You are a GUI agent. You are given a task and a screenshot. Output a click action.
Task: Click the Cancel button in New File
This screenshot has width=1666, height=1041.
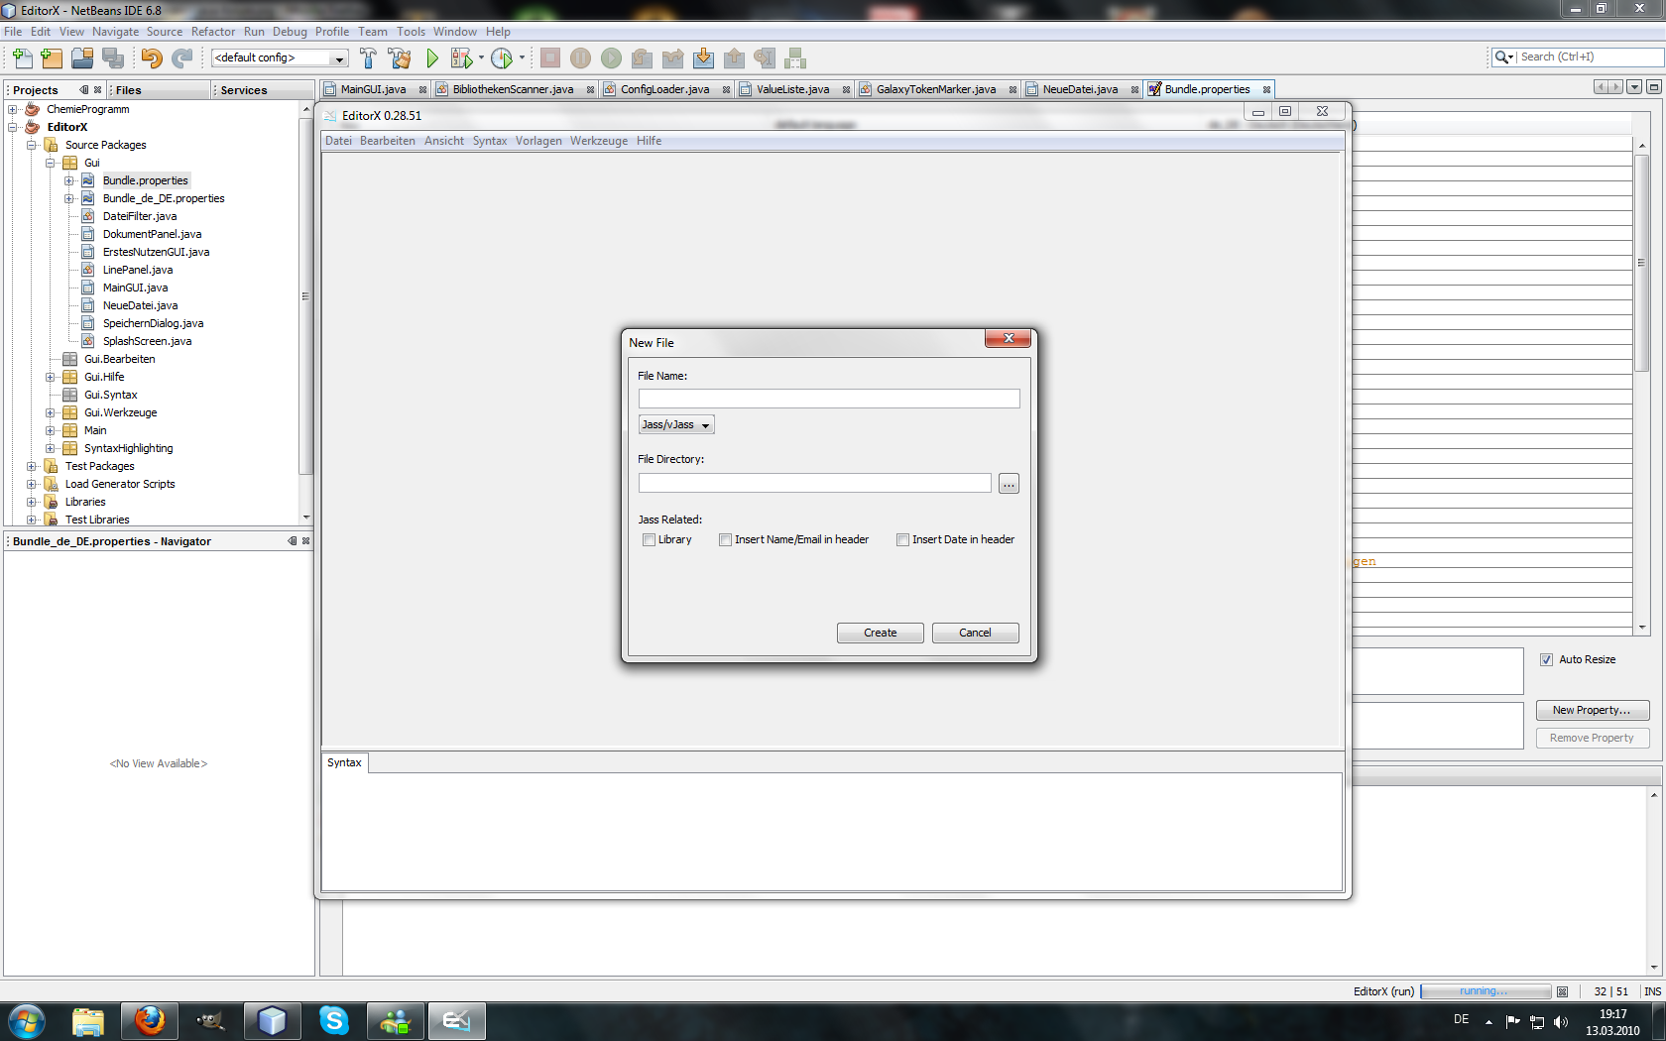click(976, 634)
